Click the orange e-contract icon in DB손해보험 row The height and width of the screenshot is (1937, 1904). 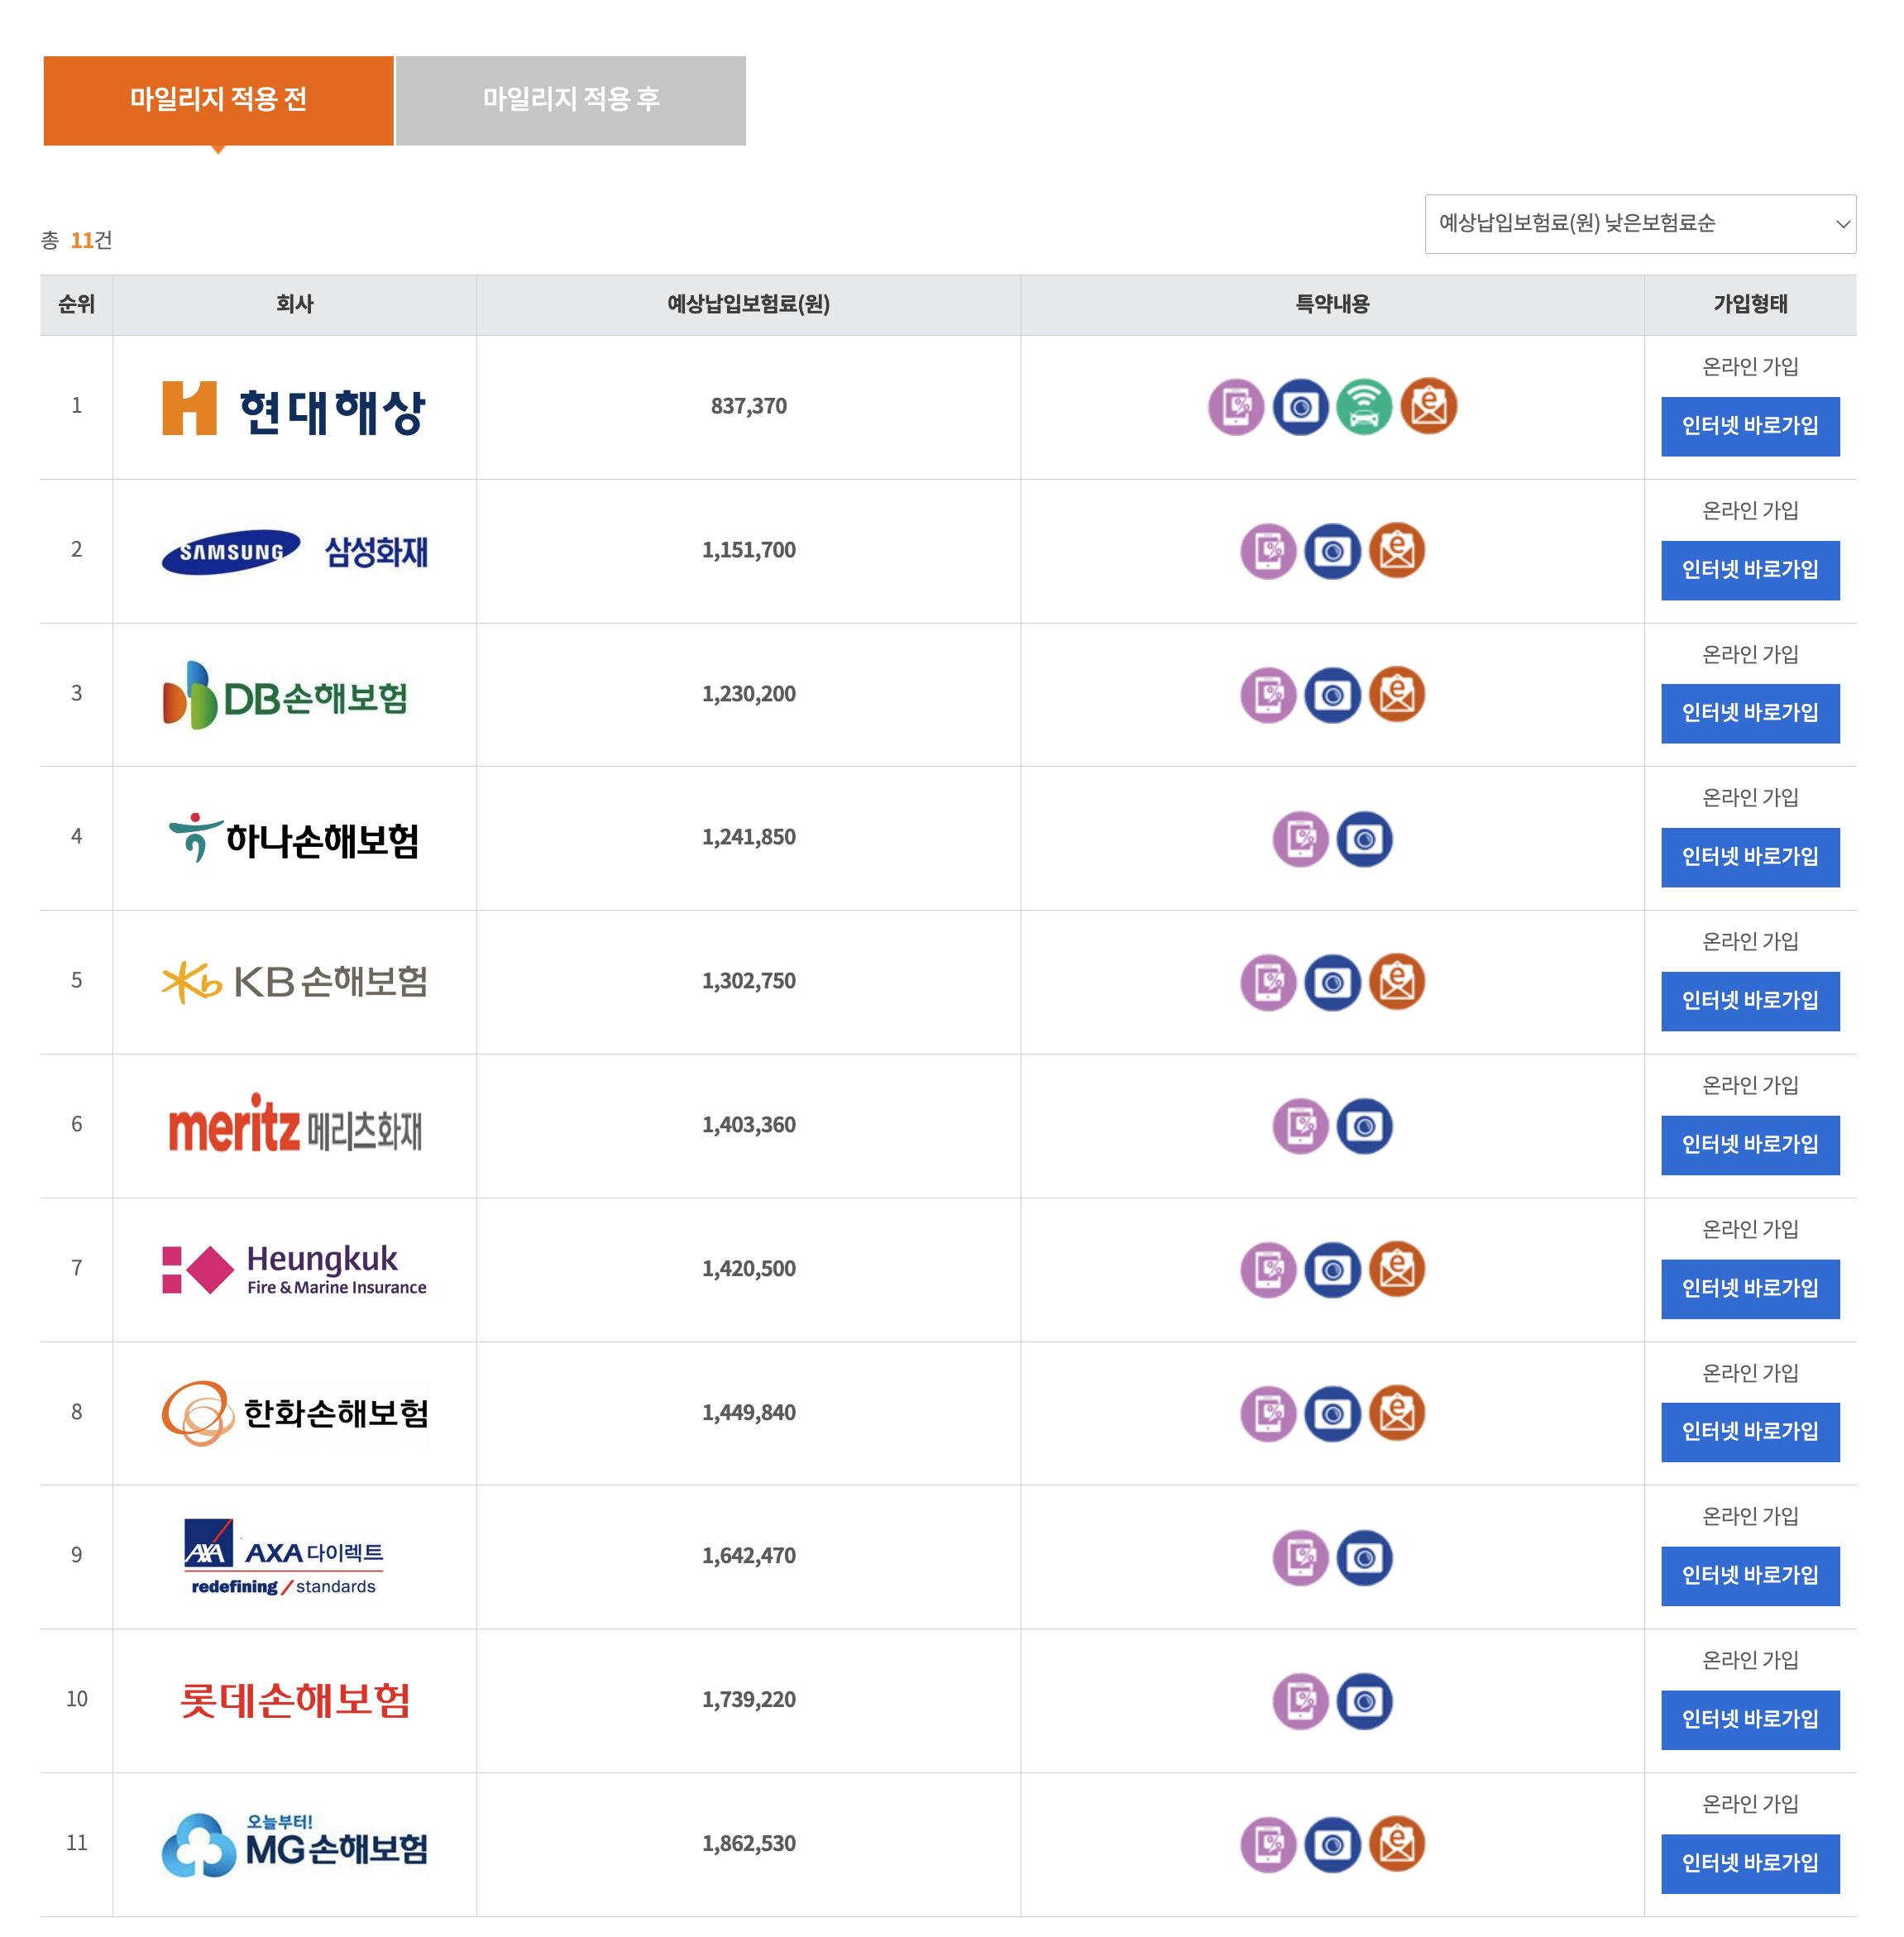pos(1399,693)
